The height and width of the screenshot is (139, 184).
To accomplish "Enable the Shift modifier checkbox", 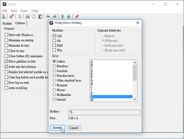I will pos(54,45).
